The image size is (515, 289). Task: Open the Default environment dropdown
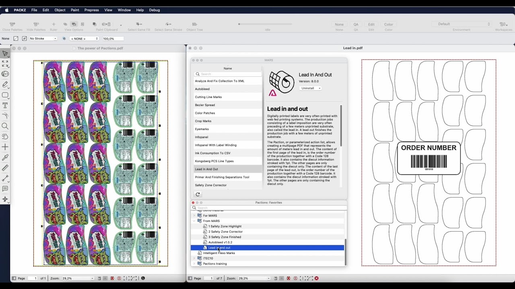pyautogui.click(x=461, y=24)
